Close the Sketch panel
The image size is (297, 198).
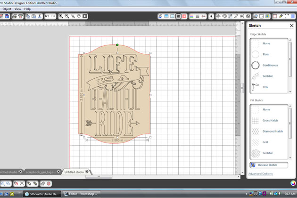[292, 25]
